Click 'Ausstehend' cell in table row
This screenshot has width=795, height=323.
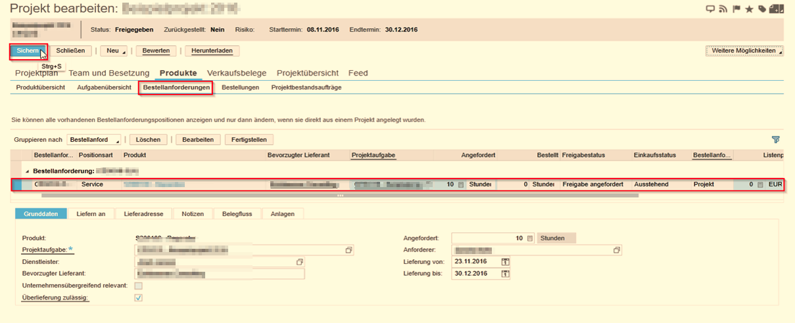pos(661,184)
